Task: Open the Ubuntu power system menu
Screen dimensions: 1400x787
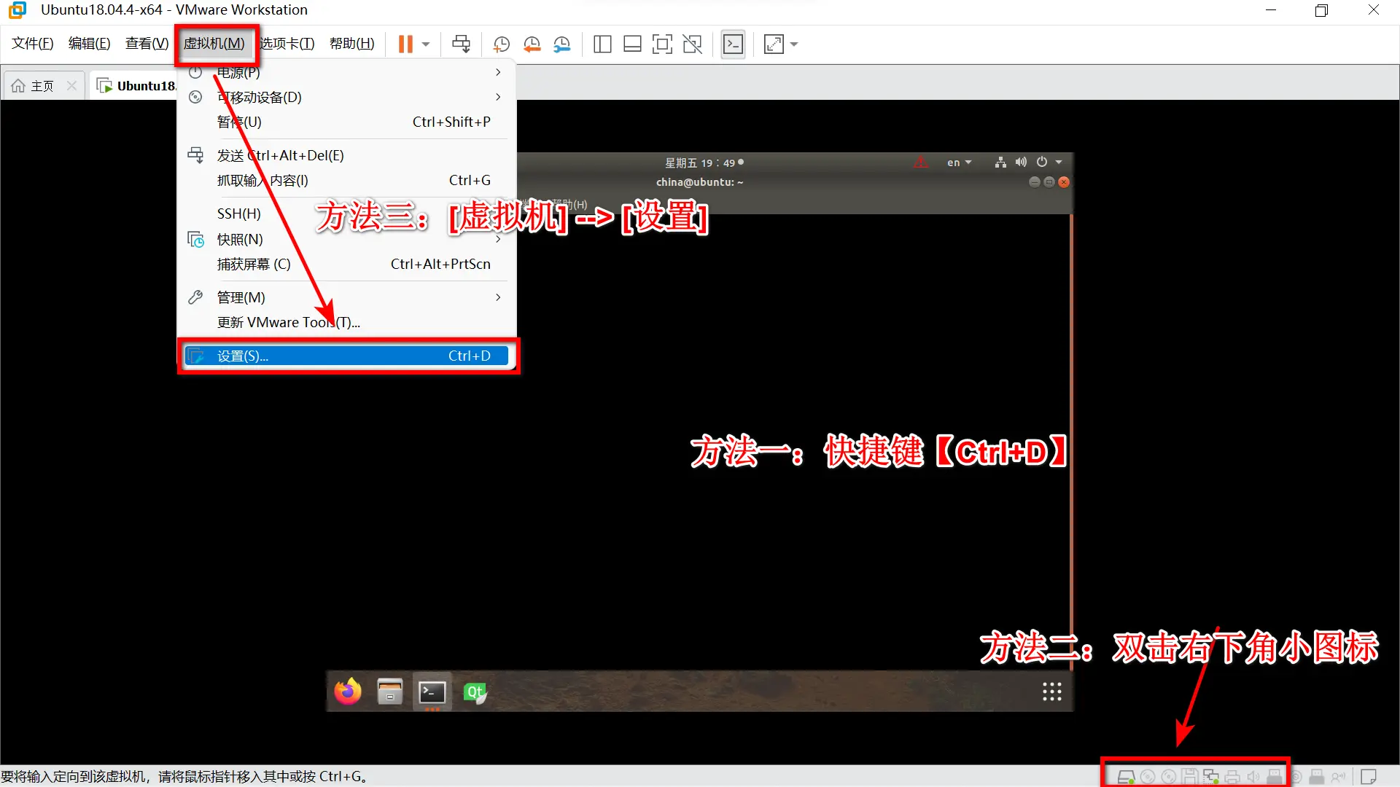Action: tap(1049, 163)
